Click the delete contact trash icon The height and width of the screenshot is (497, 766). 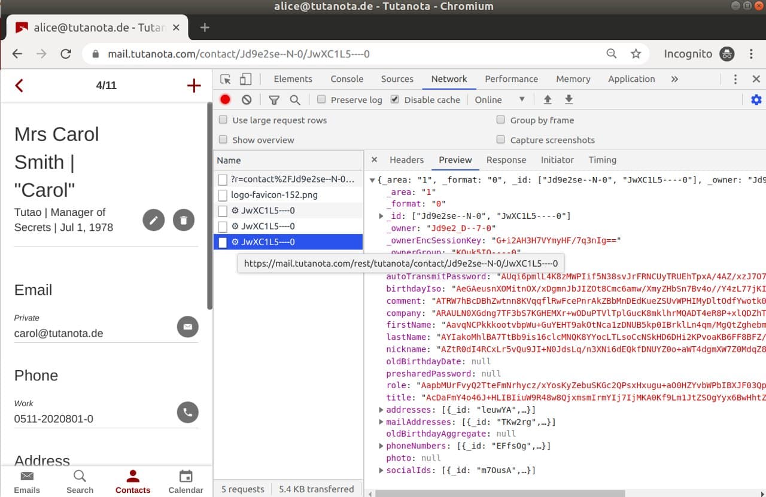[x=184, y=220]
